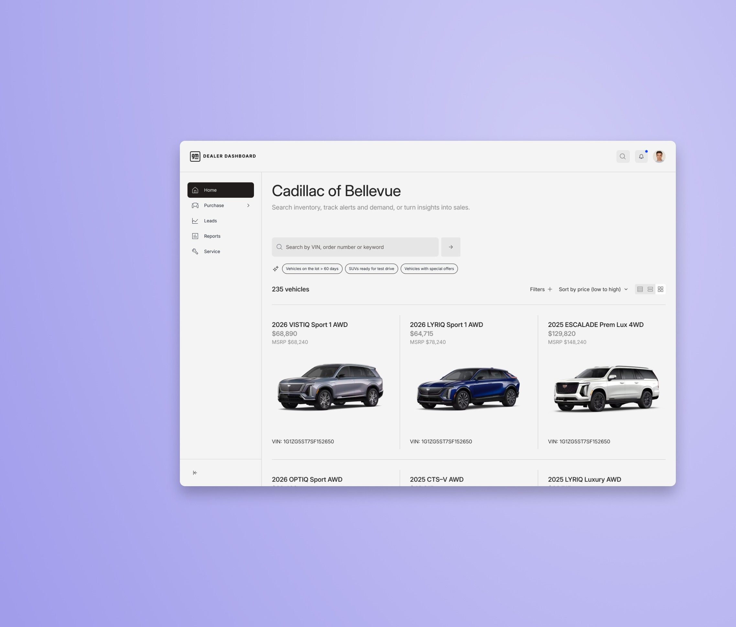Select 'SUVs ready for test drive' chip

point(371,269)
